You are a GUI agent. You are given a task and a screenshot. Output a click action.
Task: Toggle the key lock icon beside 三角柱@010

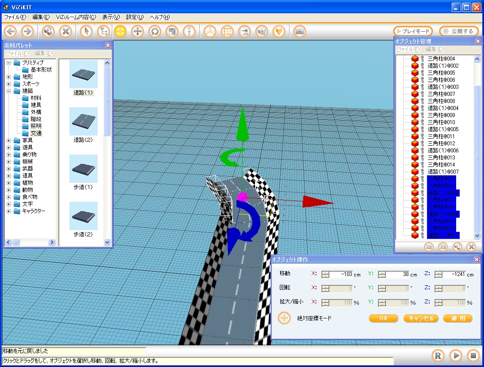pyautogui.click(x=422, y=122)
